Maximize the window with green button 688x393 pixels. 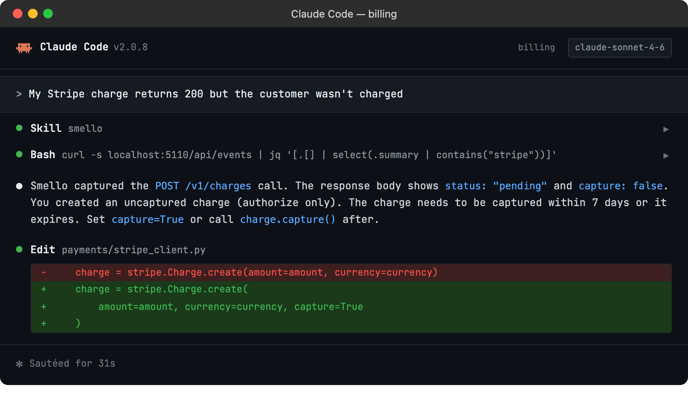(48, 14)
